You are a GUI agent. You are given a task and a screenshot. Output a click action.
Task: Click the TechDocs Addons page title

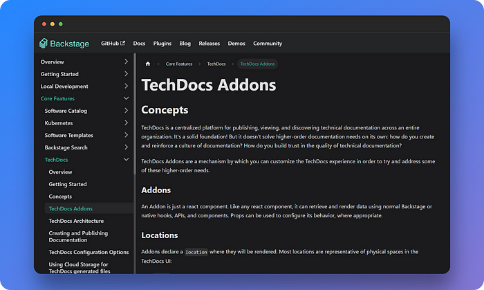[x=209, y=85]
